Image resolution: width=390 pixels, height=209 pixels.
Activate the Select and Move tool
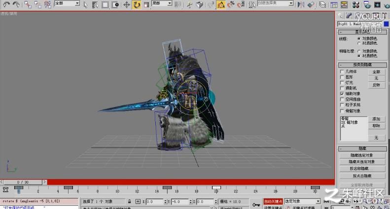coord(127,4)
